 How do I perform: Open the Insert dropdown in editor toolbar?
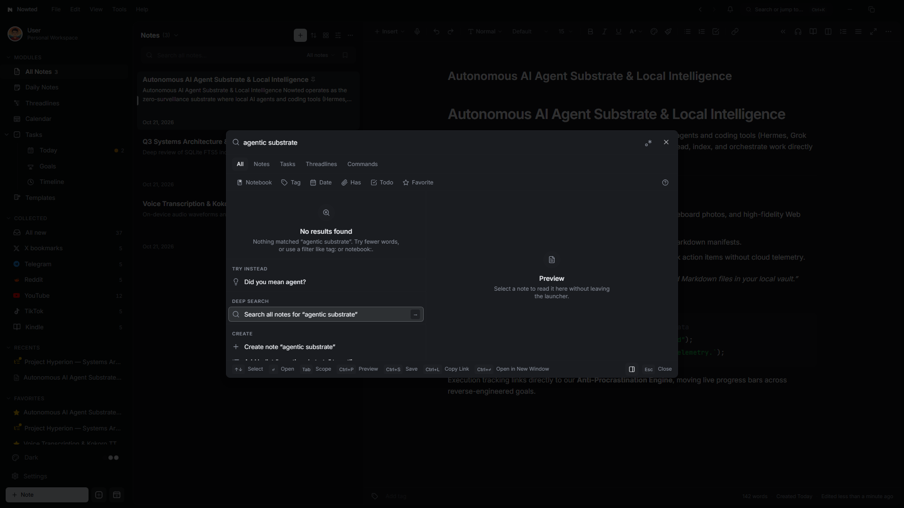point(389,32)
